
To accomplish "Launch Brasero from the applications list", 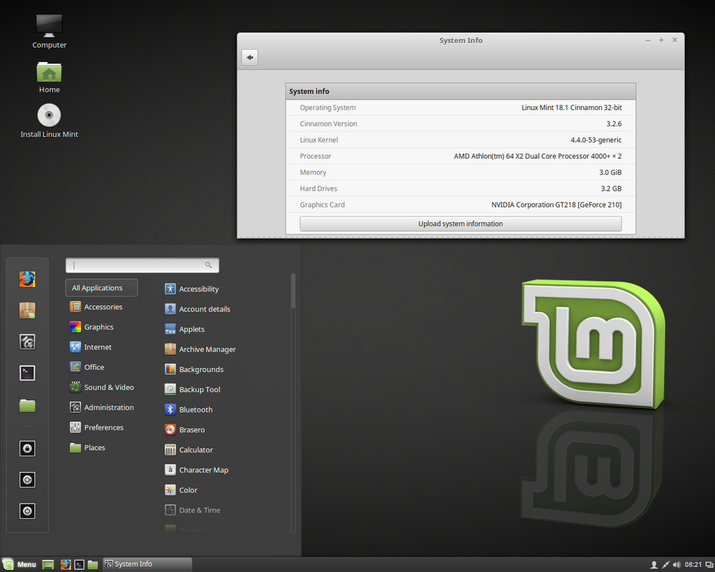I will [184, 430].
